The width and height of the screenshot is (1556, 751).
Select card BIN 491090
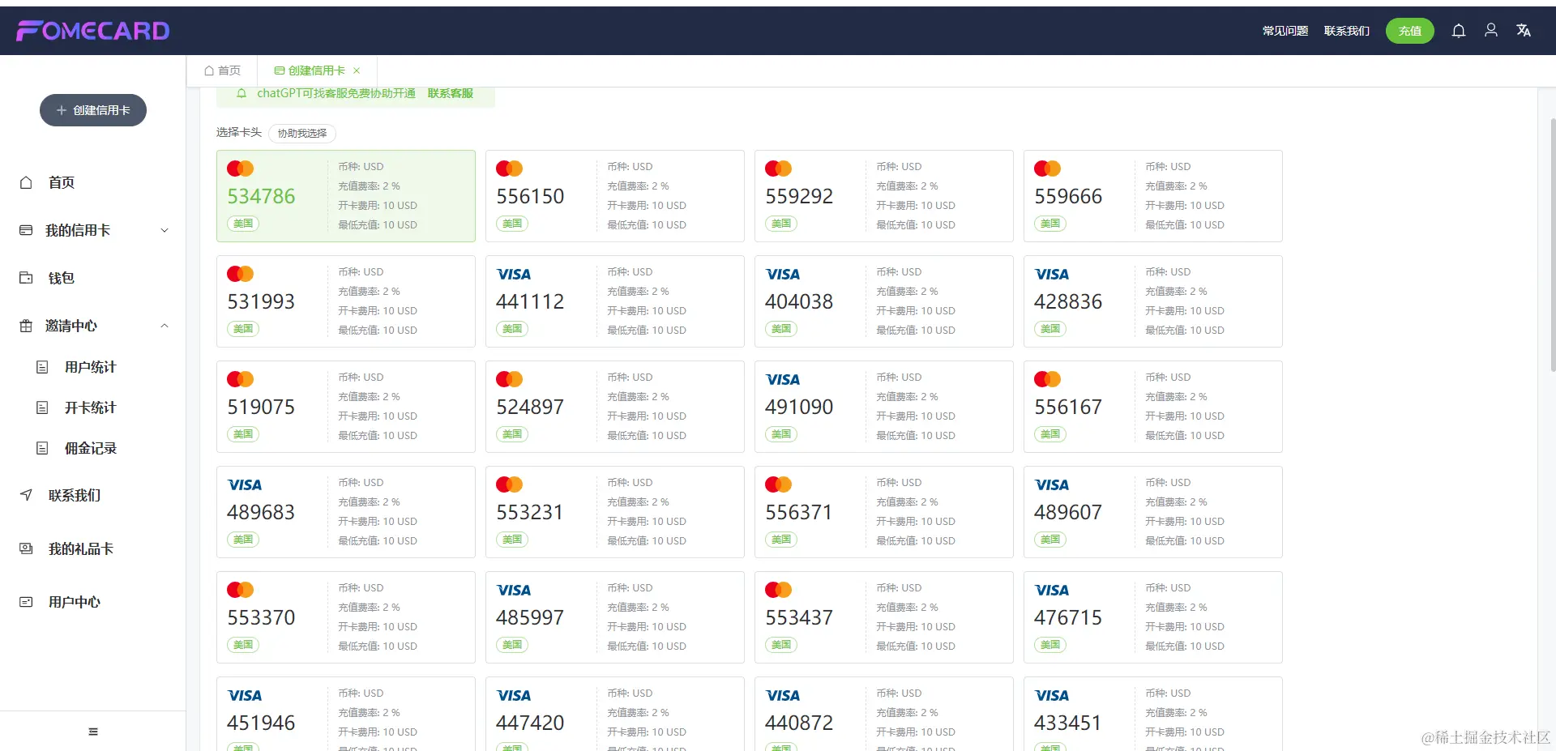[x=884, y=407]
